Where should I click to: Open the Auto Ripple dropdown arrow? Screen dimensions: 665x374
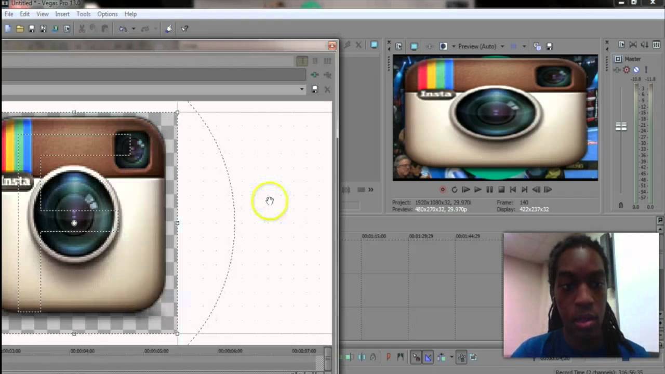coord(451,357)
